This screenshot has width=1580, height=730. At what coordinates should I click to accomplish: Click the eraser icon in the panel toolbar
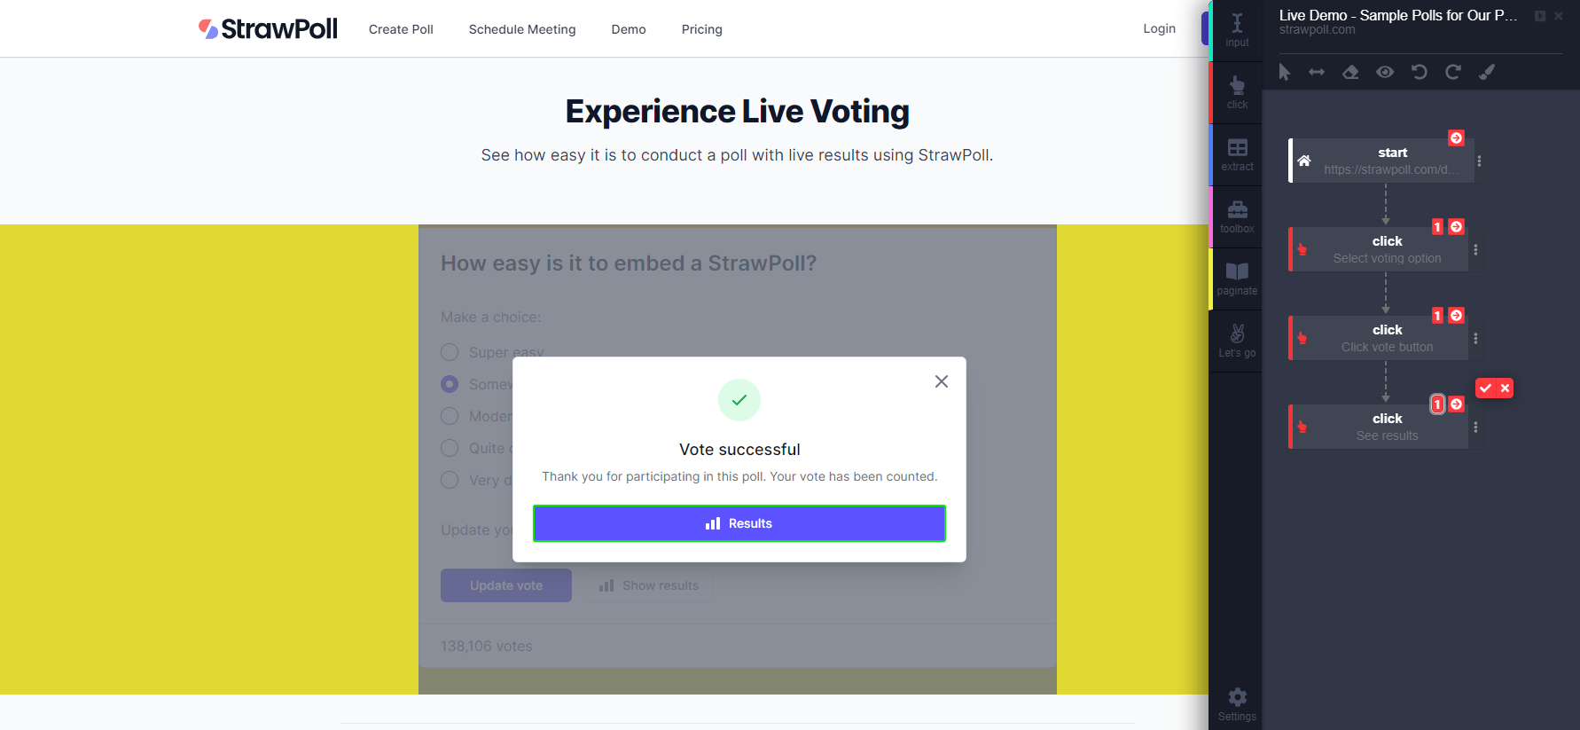[1350, 72]
